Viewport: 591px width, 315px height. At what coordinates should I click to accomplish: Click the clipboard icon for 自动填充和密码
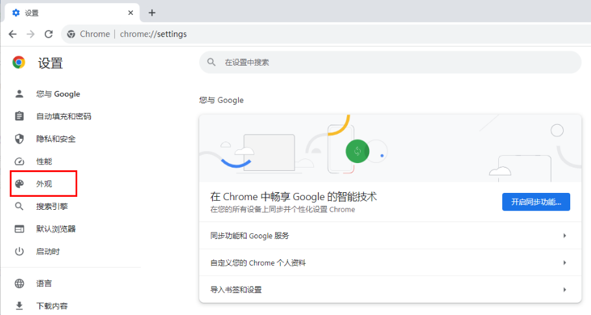[x=19, y=116]
